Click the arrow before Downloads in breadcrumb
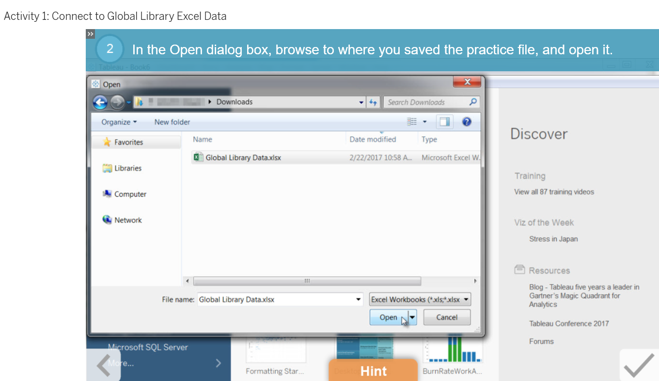The height and width of the screenshot is (381, 659). (x=210, y=102)
